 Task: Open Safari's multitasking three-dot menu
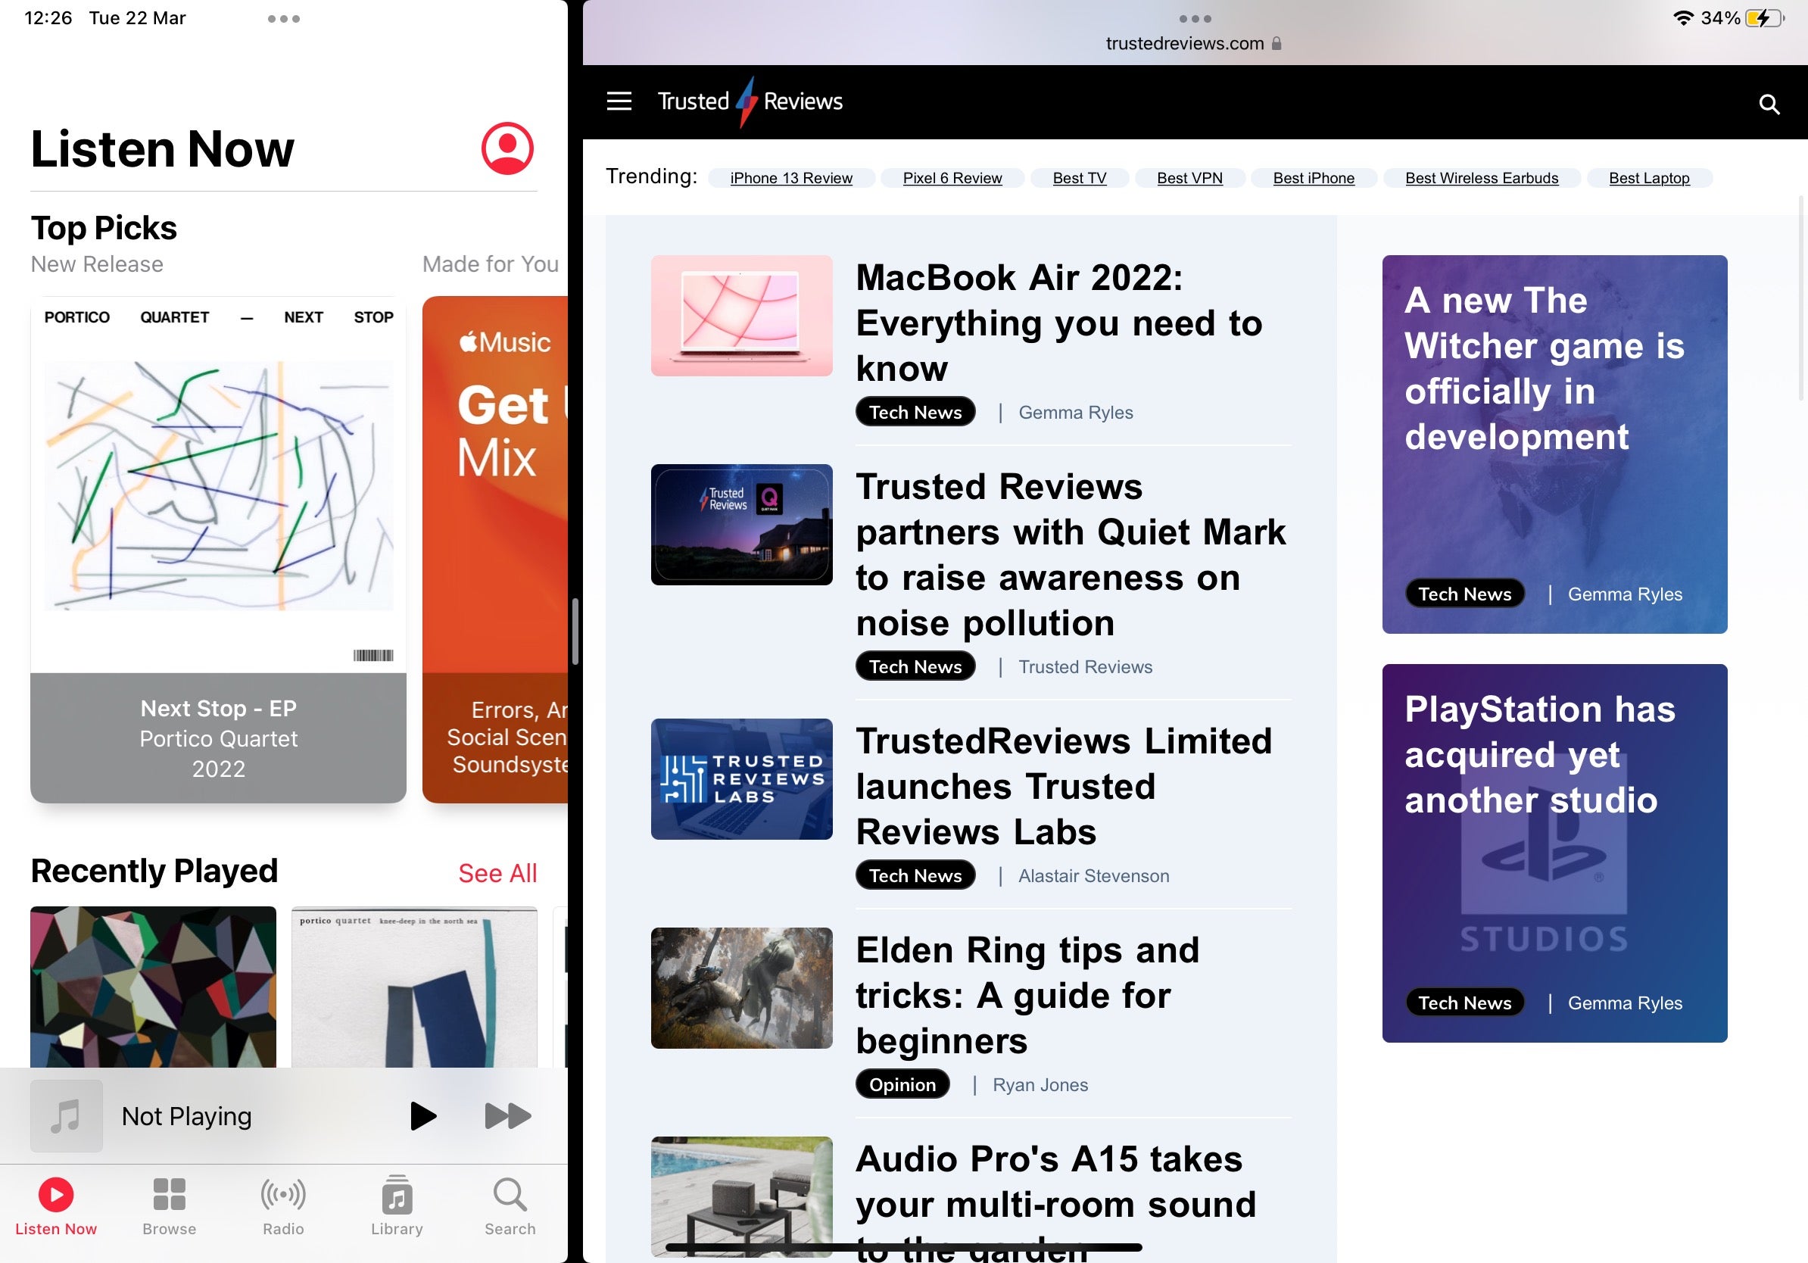(x=1195, y=19)
